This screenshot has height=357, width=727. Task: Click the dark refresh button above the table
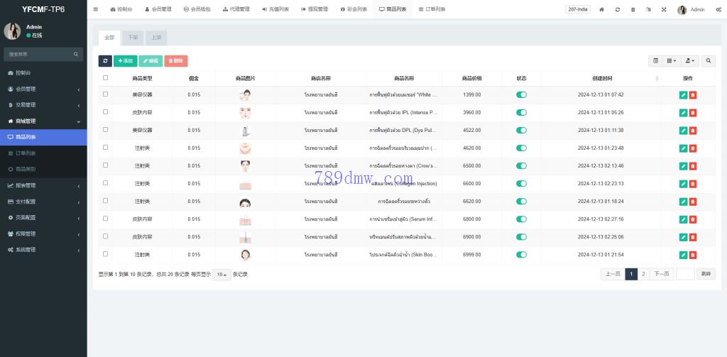click(105, 61)
